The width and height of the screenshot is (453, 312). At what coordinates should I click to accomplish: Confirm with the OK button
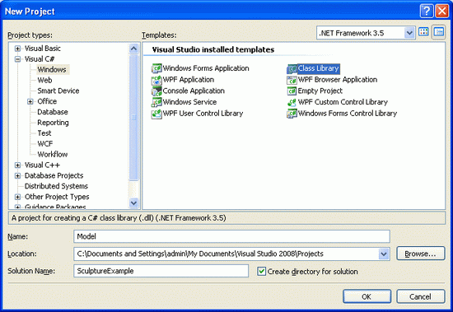[367, 296]
